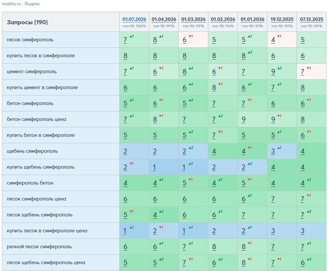Open the 07.12.2025 date header

coord(311,19)
